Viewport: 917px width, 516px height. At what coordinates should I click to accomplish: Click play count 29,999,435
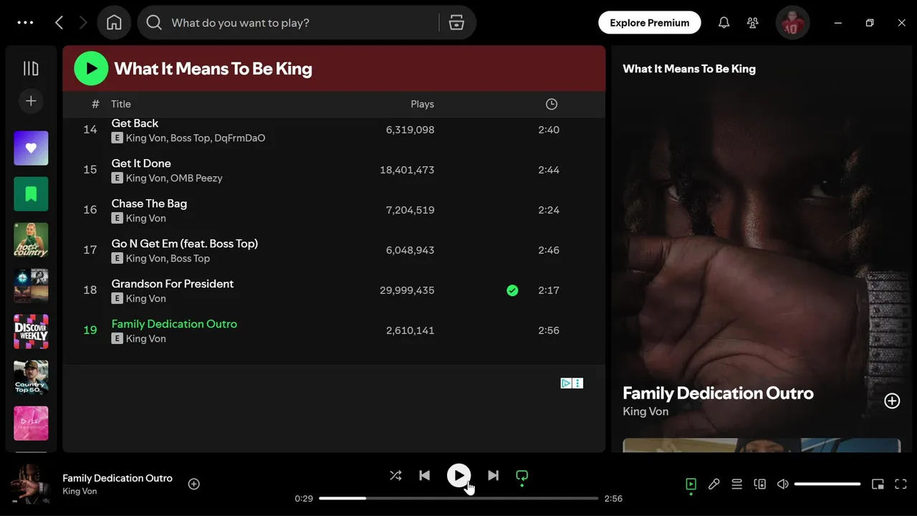407,290
